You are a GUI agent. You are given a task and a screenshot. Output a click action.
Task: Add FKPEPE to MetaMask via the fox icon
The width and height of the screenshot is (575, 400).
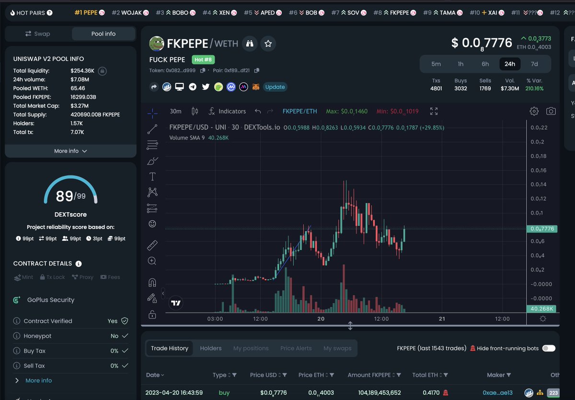pyautogui.click(x=255, y=87)
